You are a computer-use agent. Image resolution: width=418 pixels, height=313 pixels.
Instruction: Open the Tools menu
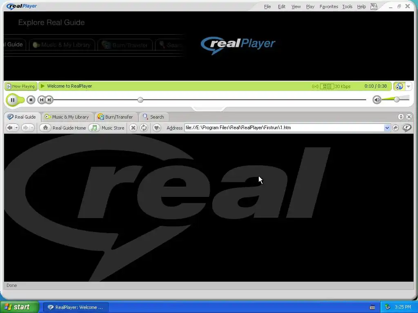[x=347, y=7]
